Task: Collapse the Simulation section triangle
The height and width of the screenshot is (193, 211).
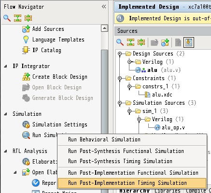Action: pyautogui.click(x=6, y=114)
